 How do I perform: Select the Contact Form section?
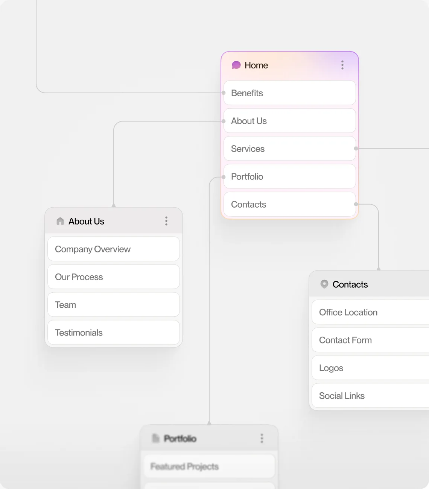click(371, 340)
